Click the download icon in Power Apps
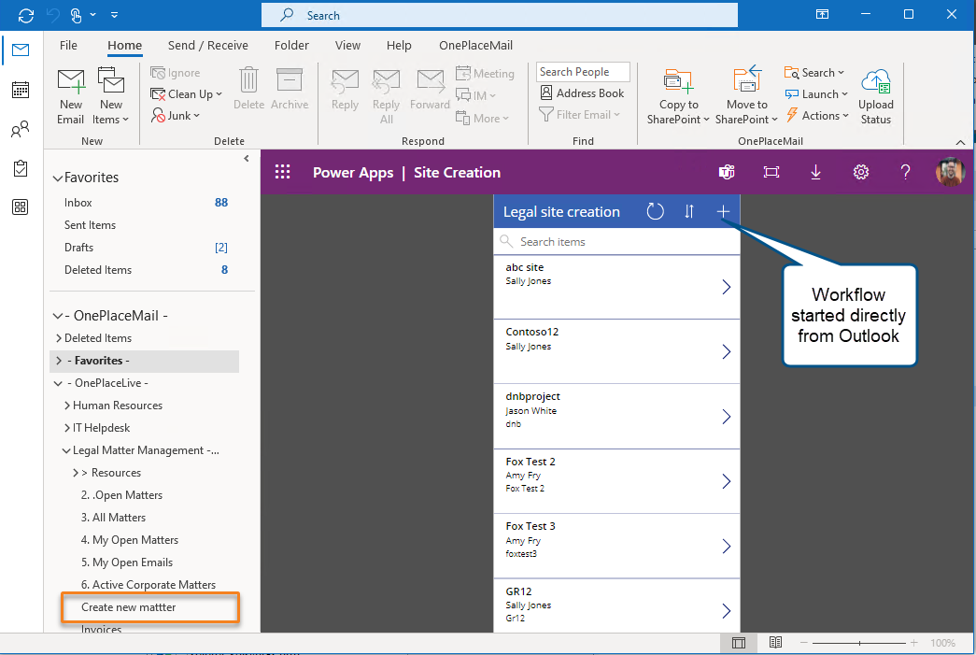Viewport: 976px width, 655px height. [815, 172]
